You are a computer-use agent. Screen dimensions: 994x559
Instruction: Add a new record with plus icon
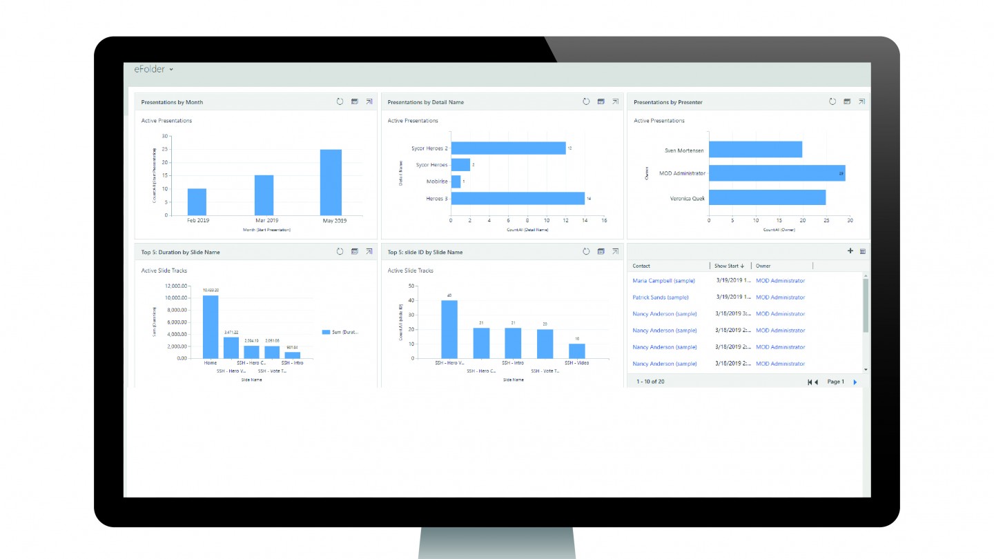pyautogui.click(x=850, y=251)
